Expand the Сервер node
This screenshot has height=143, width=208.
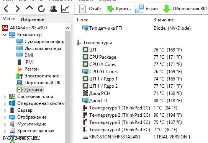(x=5, y=111)
